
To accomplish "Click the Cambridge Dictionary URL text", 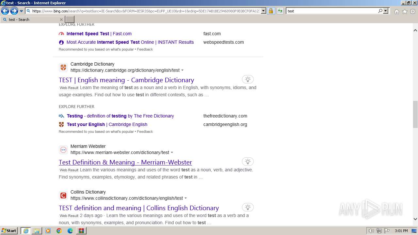I will coord(125,70).
